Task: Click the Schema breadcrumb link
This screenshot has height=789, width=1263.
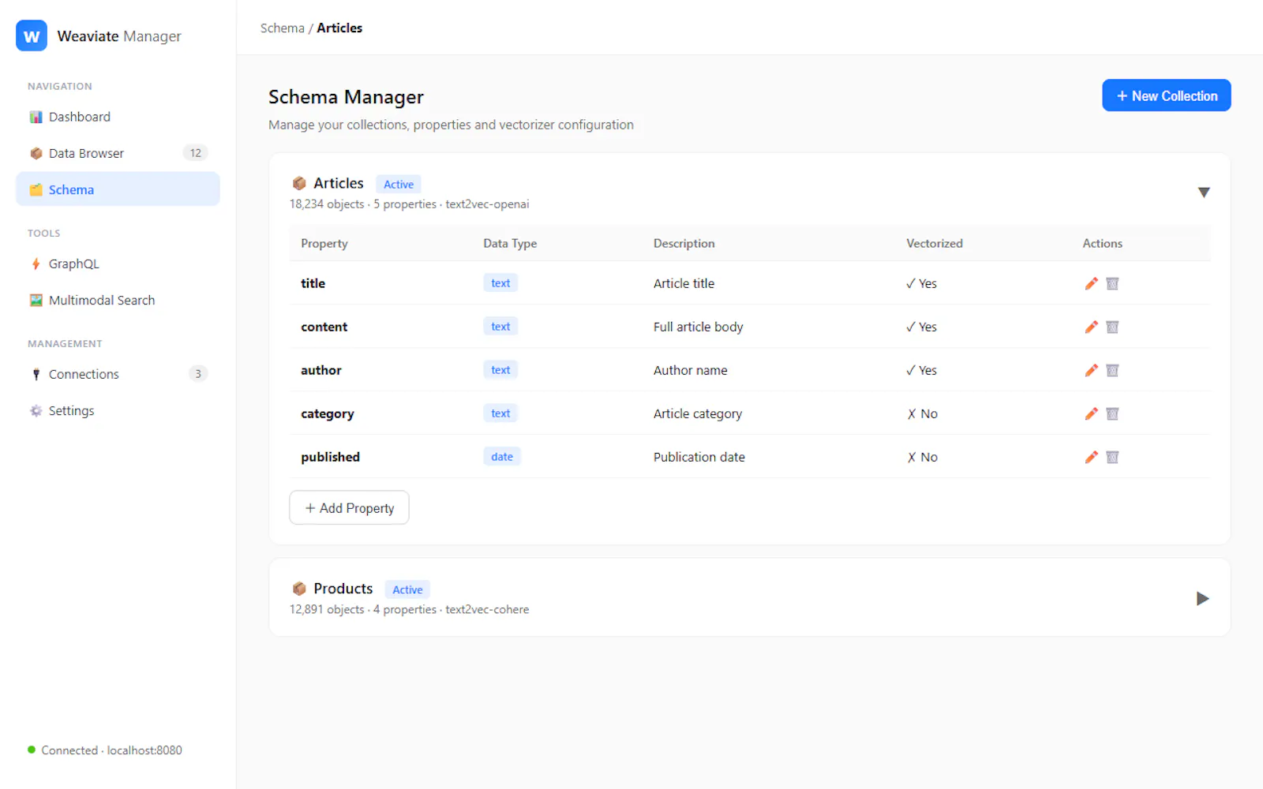Action: [282, 28]
